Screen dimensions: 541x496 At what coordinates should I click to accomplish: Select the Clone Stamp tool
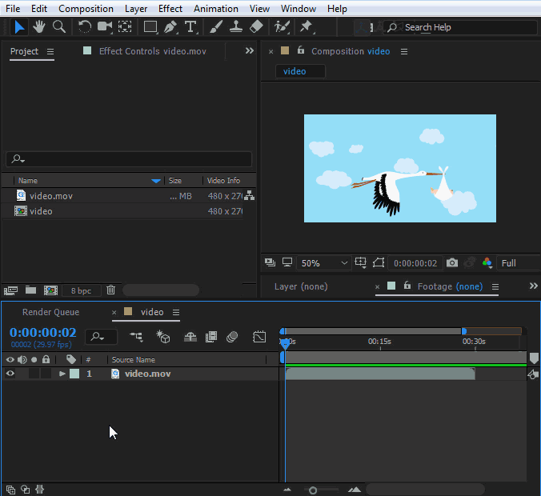click(x=236, y=26)
